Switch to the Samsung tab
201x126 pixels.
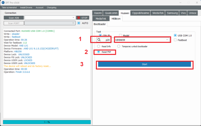pyautogui.click(x=172, y=13)
